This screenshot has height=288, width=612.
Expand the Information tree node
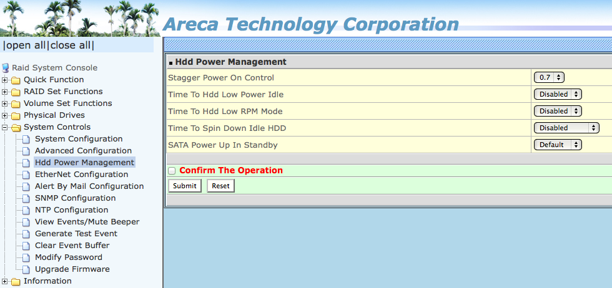point(5,281)
